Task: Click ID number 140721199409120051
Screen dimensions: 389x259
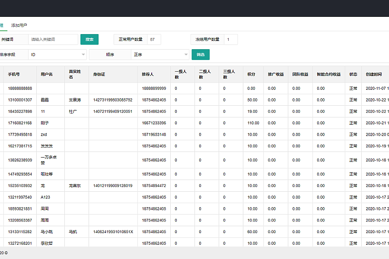Action: point(113,111)
